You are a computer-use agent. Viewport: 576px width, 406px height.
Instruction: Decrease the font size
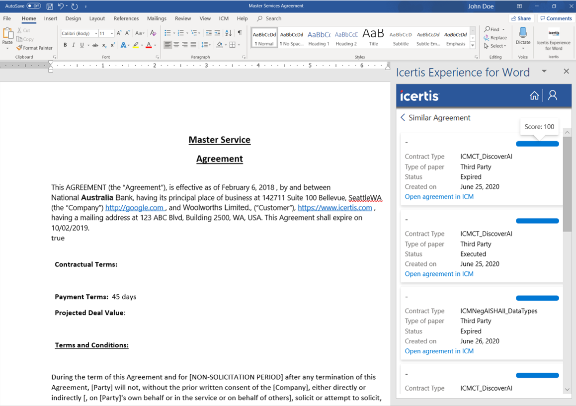click(x=127, y=33)
